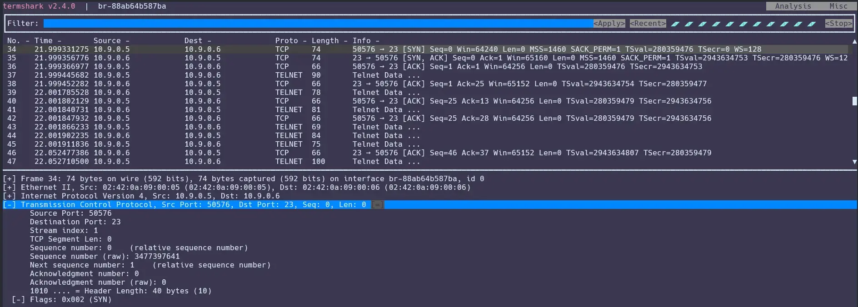Select Acknowledgment number: 0 field
858x307 pixels.
click(84, 273)
